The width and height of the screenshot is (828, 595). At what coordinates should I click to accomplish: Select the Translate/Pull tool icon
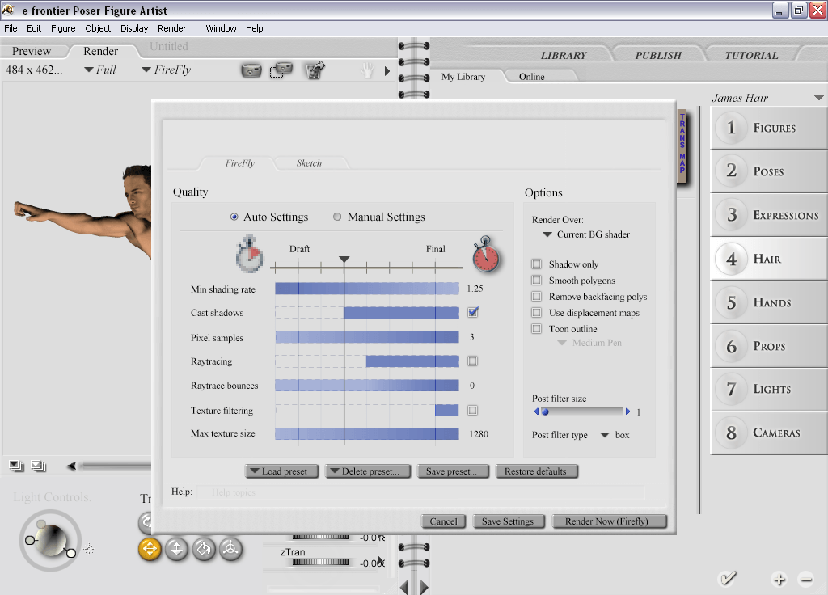150,549
